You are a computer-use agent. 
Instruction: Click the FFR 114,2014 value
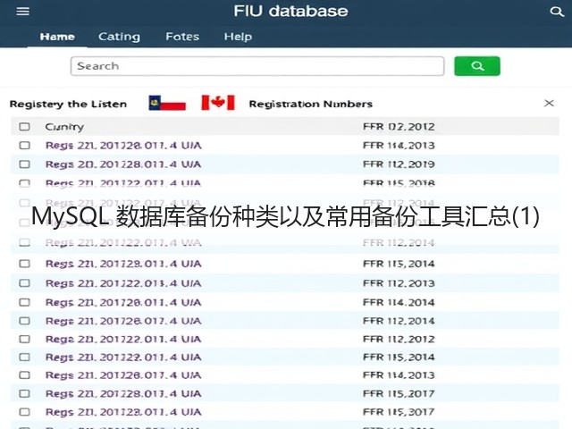[399, 302]
